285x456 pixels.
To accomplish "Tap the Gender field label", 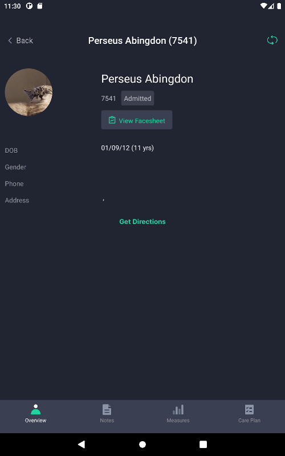I will point(15,167).
